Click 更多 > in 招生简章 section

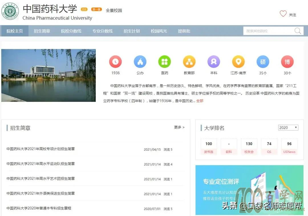179,127
